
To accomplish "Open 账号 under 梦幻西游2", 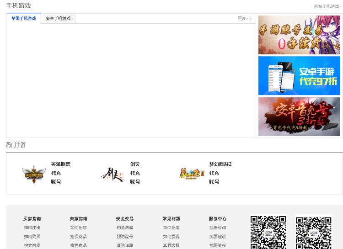I will tap(214, 182).
